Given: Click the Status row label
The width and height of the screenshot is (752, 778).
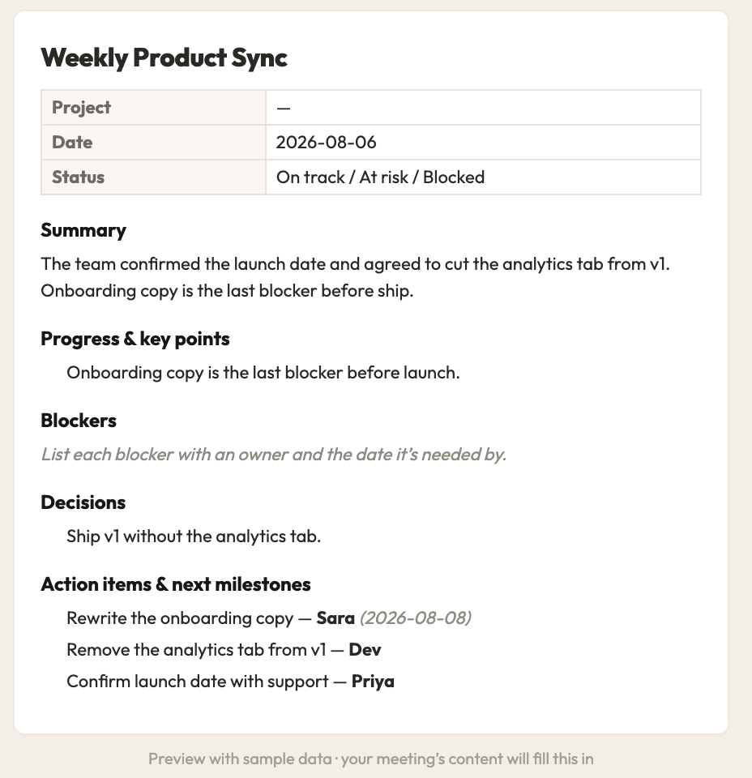Looking at the screenshot, I should click(78, 177).
